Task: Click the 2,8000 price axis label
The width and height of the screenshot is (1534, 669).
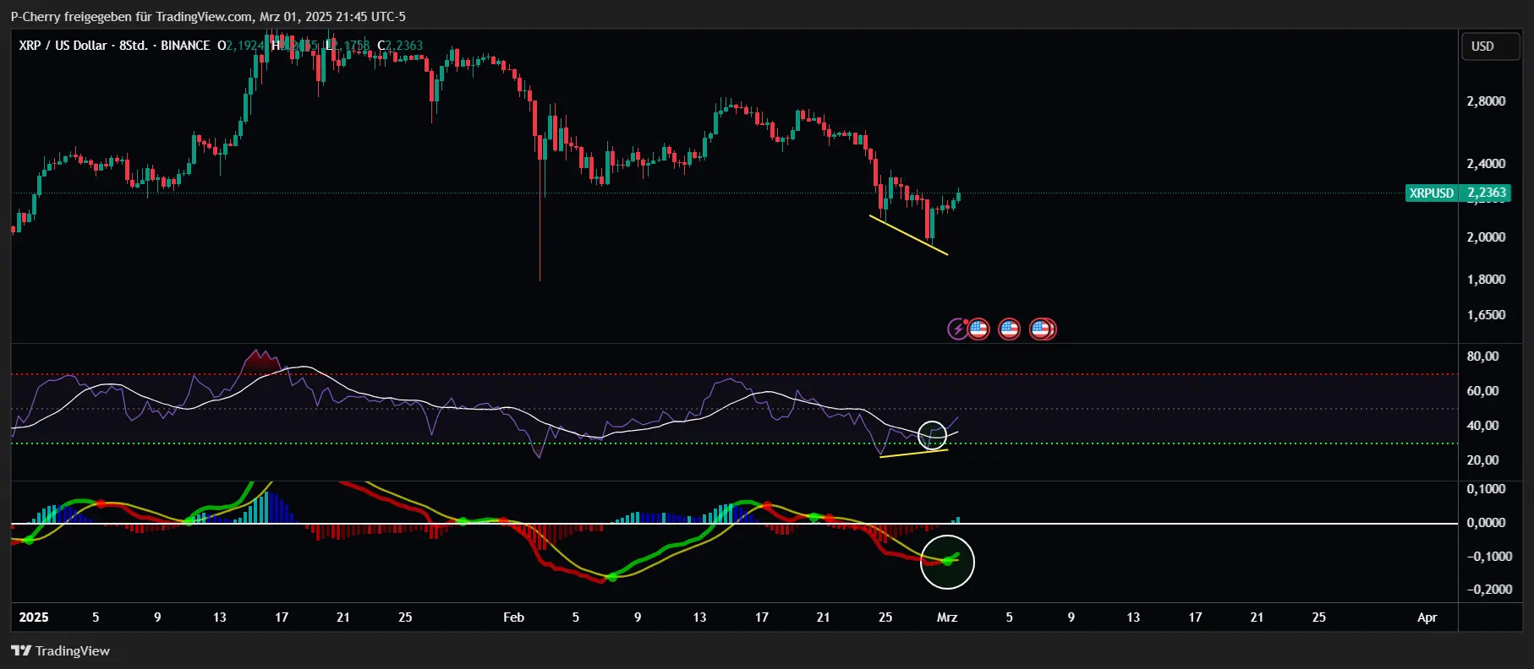Action: (x=1486, y=101)
